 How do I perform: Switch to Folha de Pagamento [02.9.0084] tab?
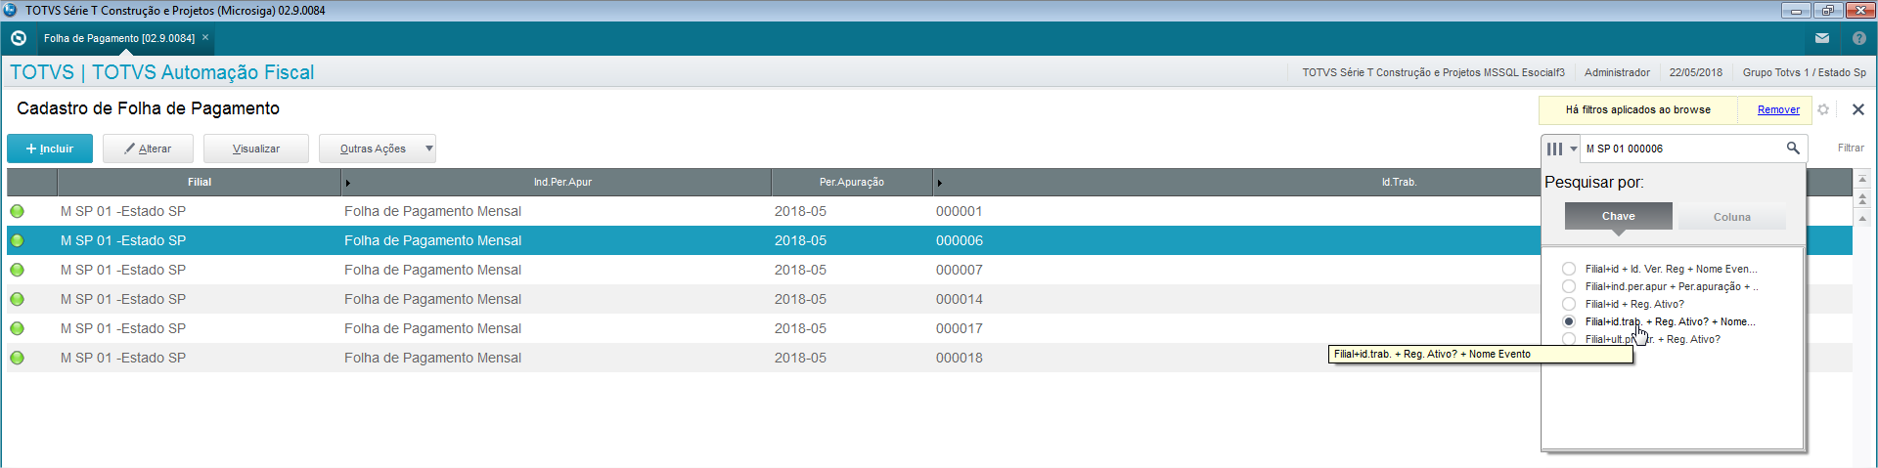pyautogui.click(x=119, y=38)
